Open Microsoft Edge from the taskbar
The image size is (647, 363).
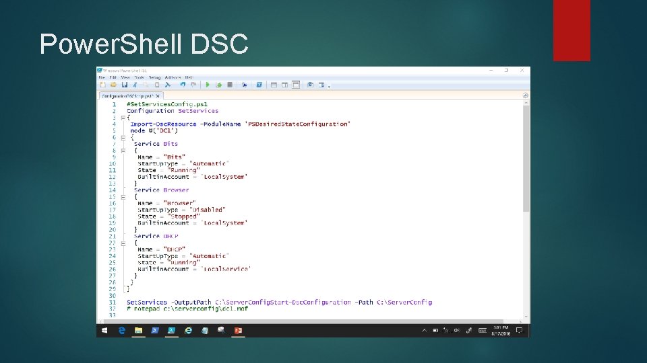click(122, 331)
